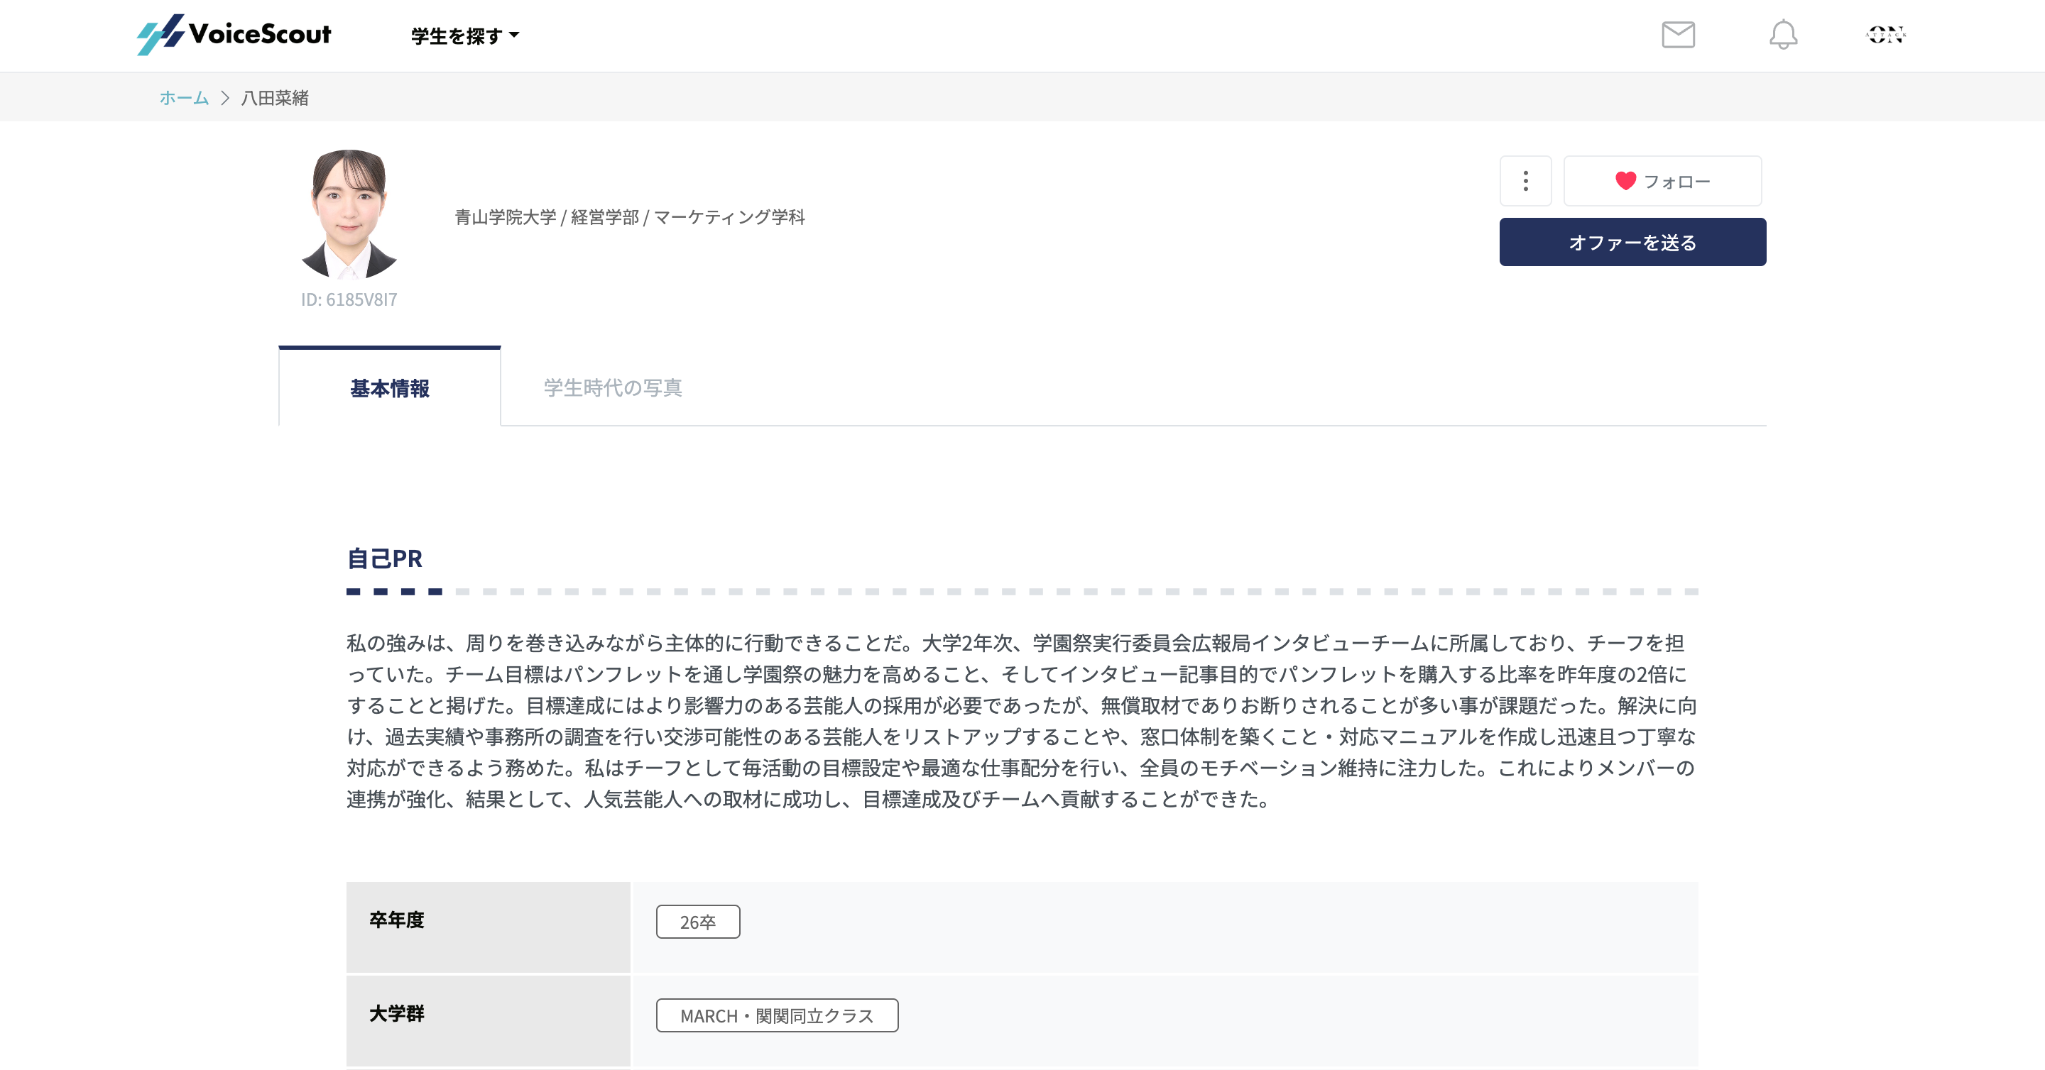Open the mail inbox icon

1677,34
